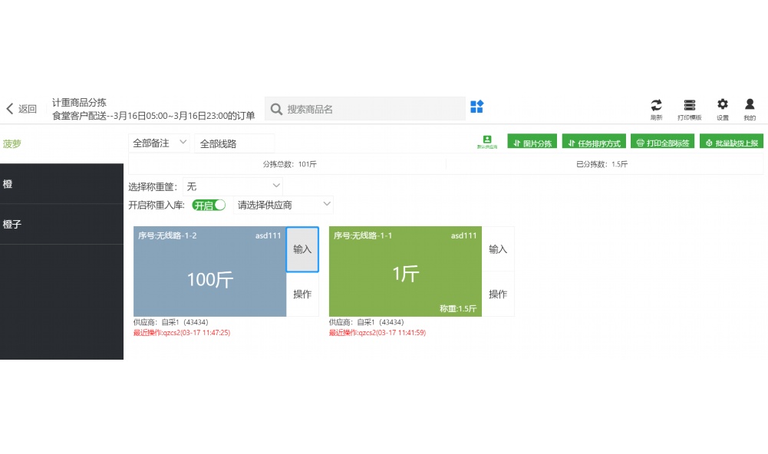Click 输入 on the 100斤 card

pyautogui.click(x=302, y=248)
